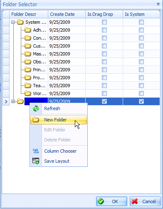Image resolution: width=163 pixels, height=209 pixels.
Task: Click the Column Chooser icon
Action: [36, 151]
